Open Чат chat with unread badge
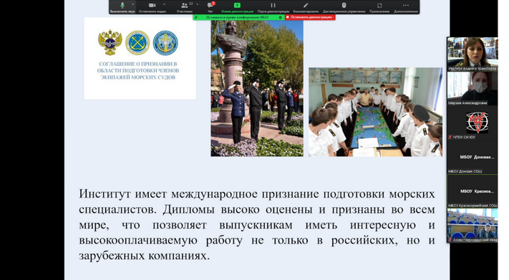509x280 pixels. coord(210,7)
